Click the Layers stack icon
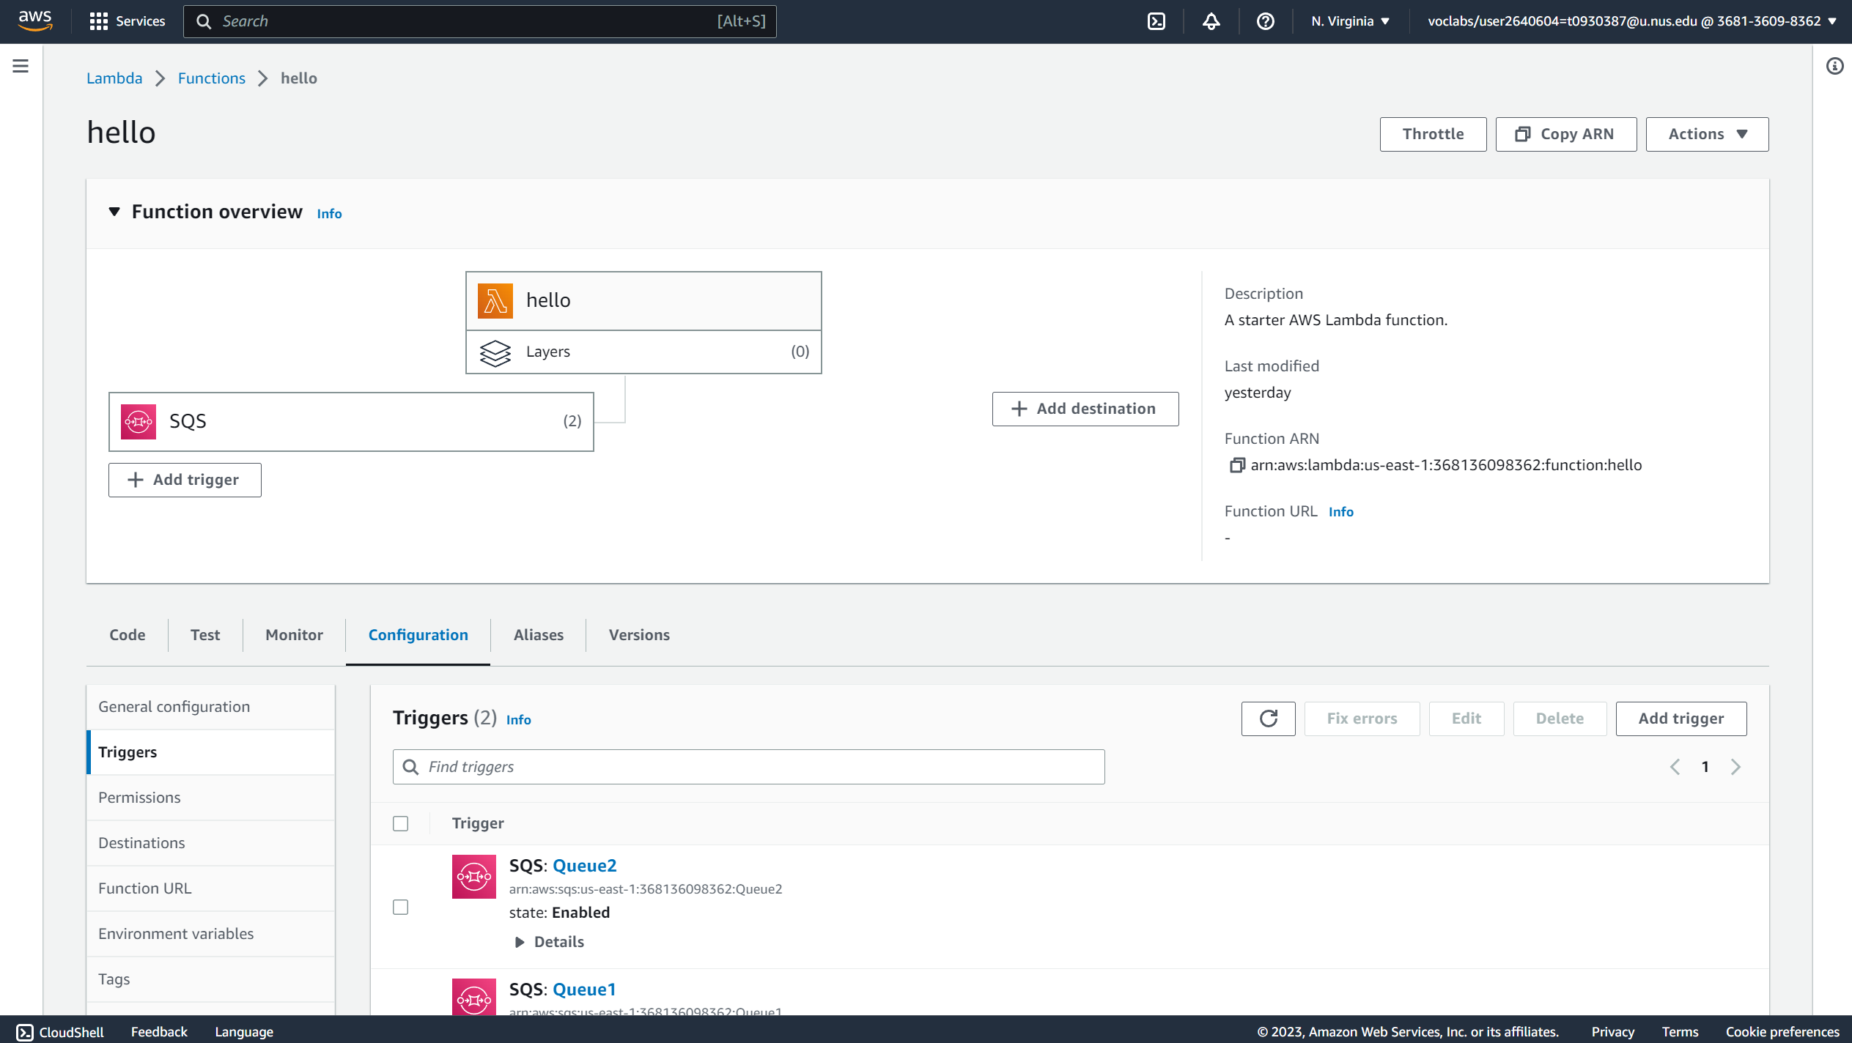1852x1043 pixels. pos(495,352)
